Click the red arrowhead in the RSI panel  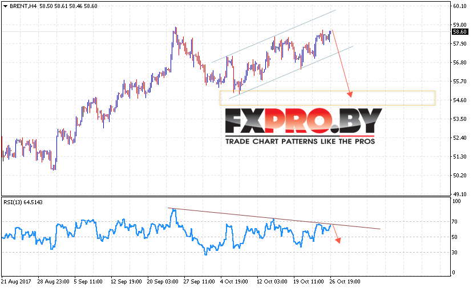click(x=338, y=240)
